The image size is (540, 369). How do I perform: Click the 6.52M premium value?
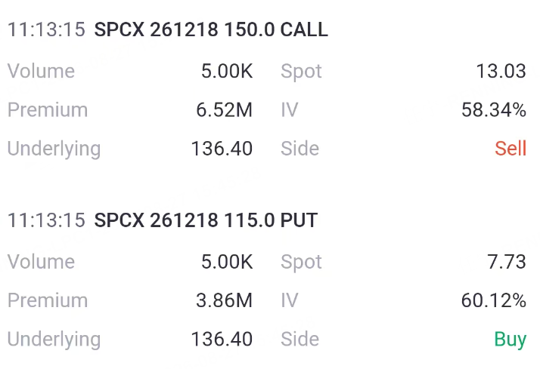(x=224, y=110)
